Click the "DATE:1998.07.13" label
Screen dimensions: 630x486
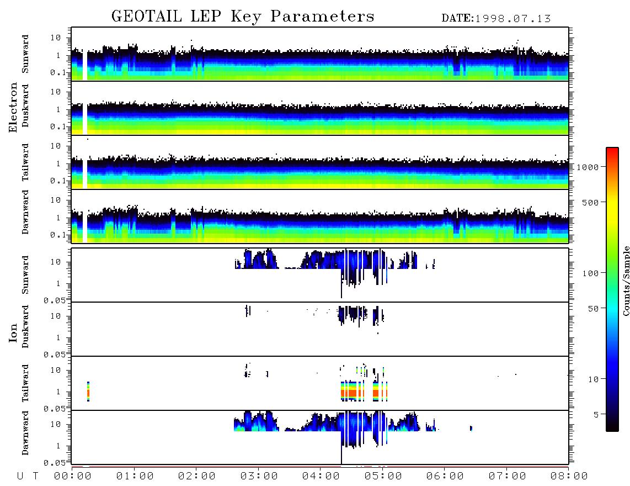496,19
